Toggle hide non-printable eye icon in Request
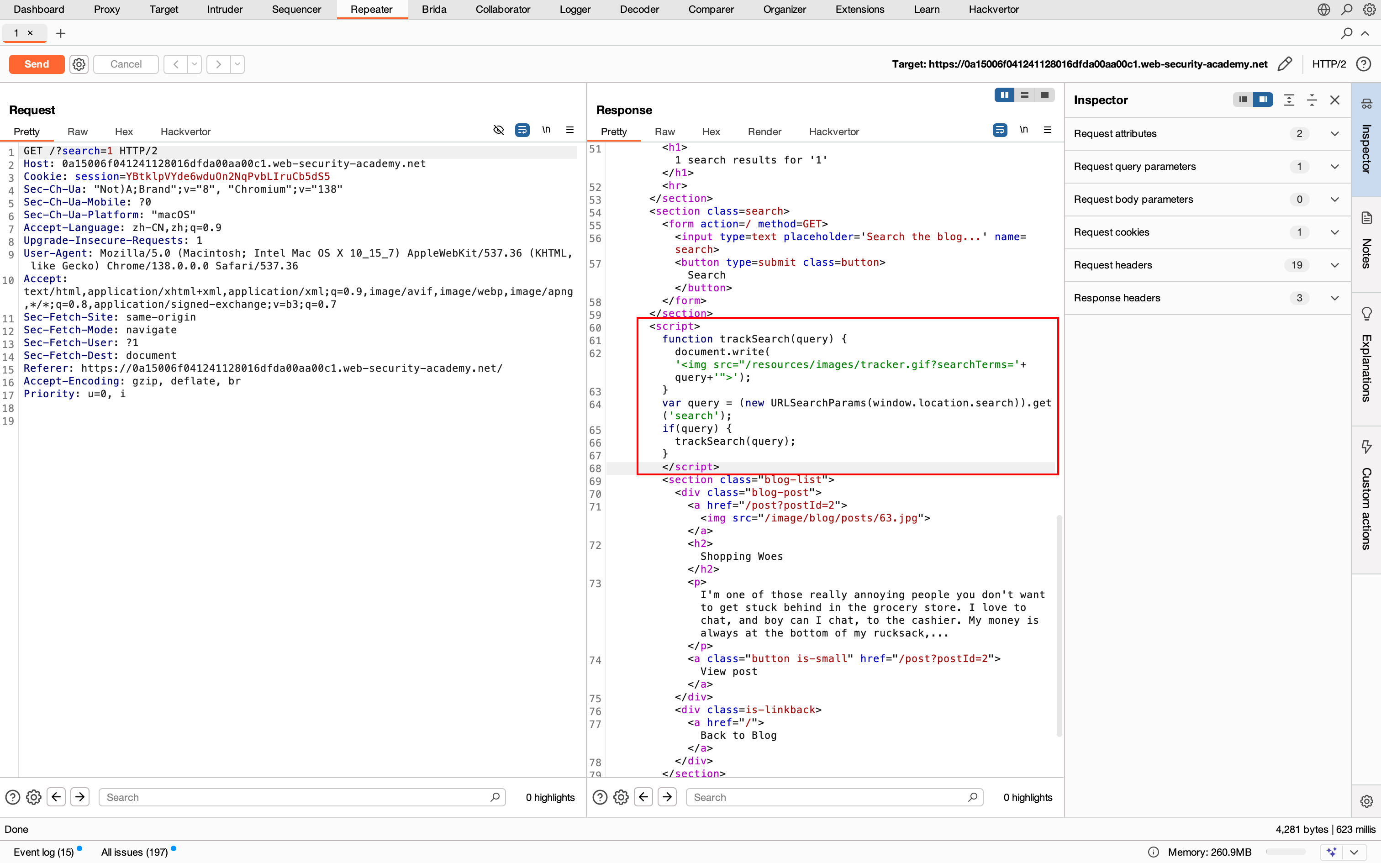The width and height of the screenshot is (1381, 863). click(x=498, y=130)
